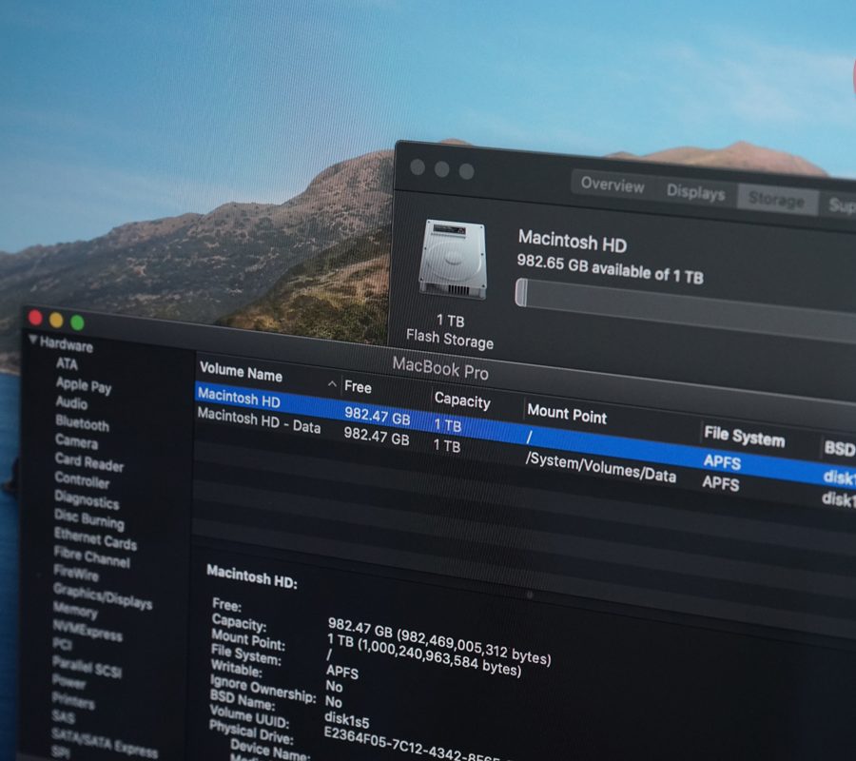The width and height of the screenshot is (856, 761).
Task: Click the Macintosh HD drive icon
Action: [453, 260]
